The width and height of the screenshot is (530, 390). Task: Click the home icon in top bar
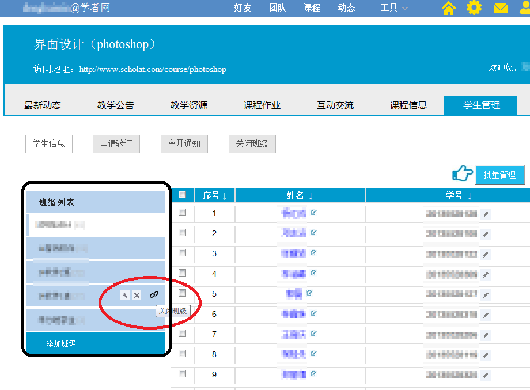point(448,8)
